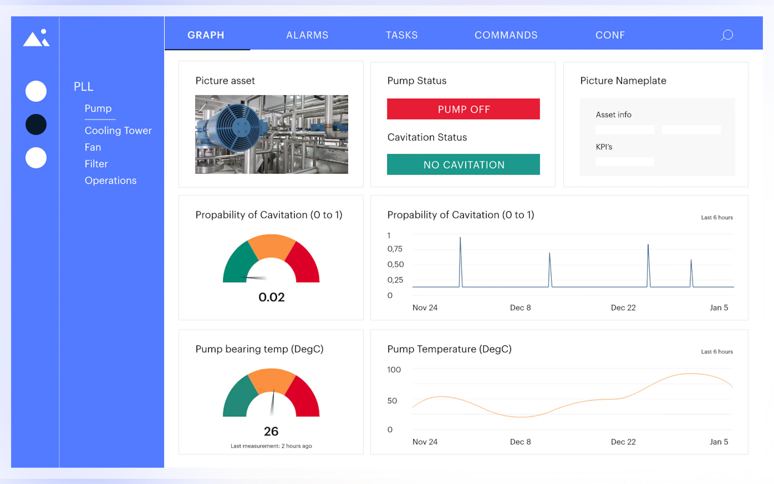
Task: Select Pump in the sidebar tree
Action: tap(98, 109)
